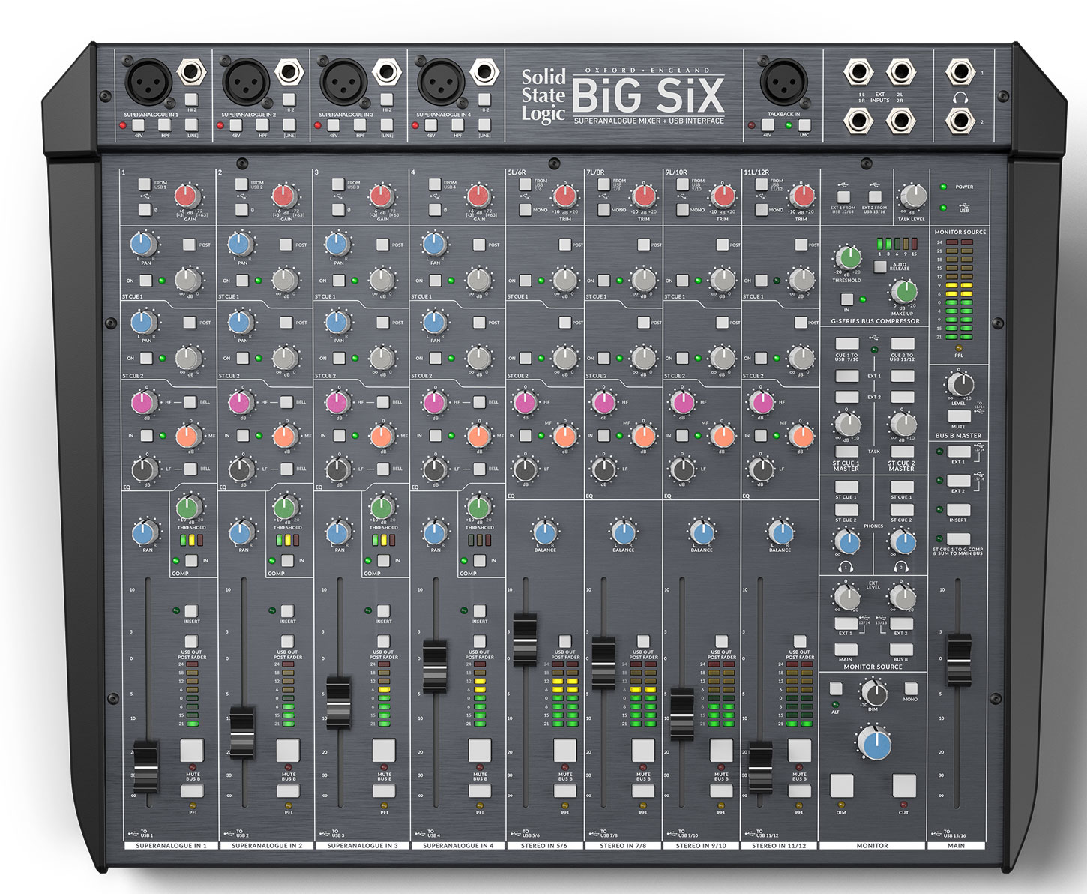
Task: Click the ST CUE 1 MASTER level knob
Action: (847, 424)
